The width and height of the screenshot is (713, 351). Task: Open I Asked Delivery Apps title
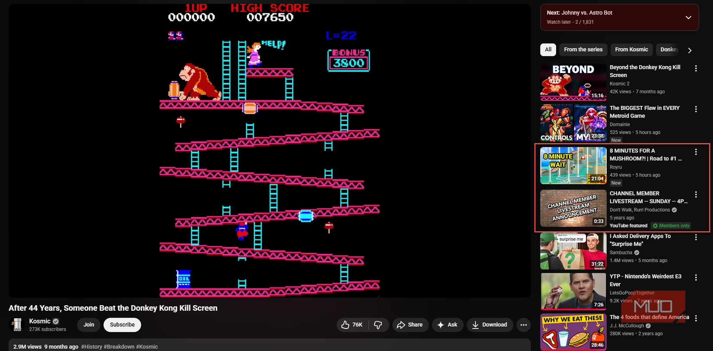click(640, 240)
